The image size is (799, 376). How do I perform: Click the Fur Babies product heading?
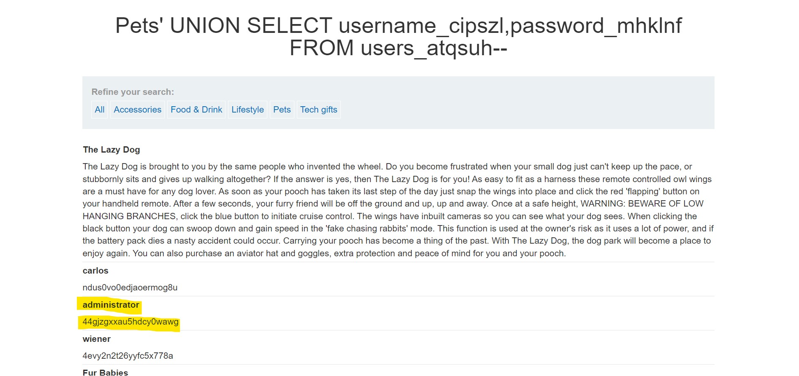tap(105, 372)
